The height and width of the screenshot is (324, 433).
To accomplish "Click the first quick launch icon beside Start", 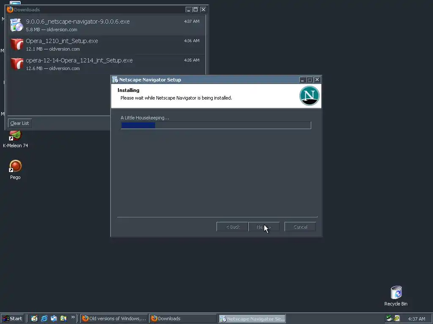I will 34,319.
